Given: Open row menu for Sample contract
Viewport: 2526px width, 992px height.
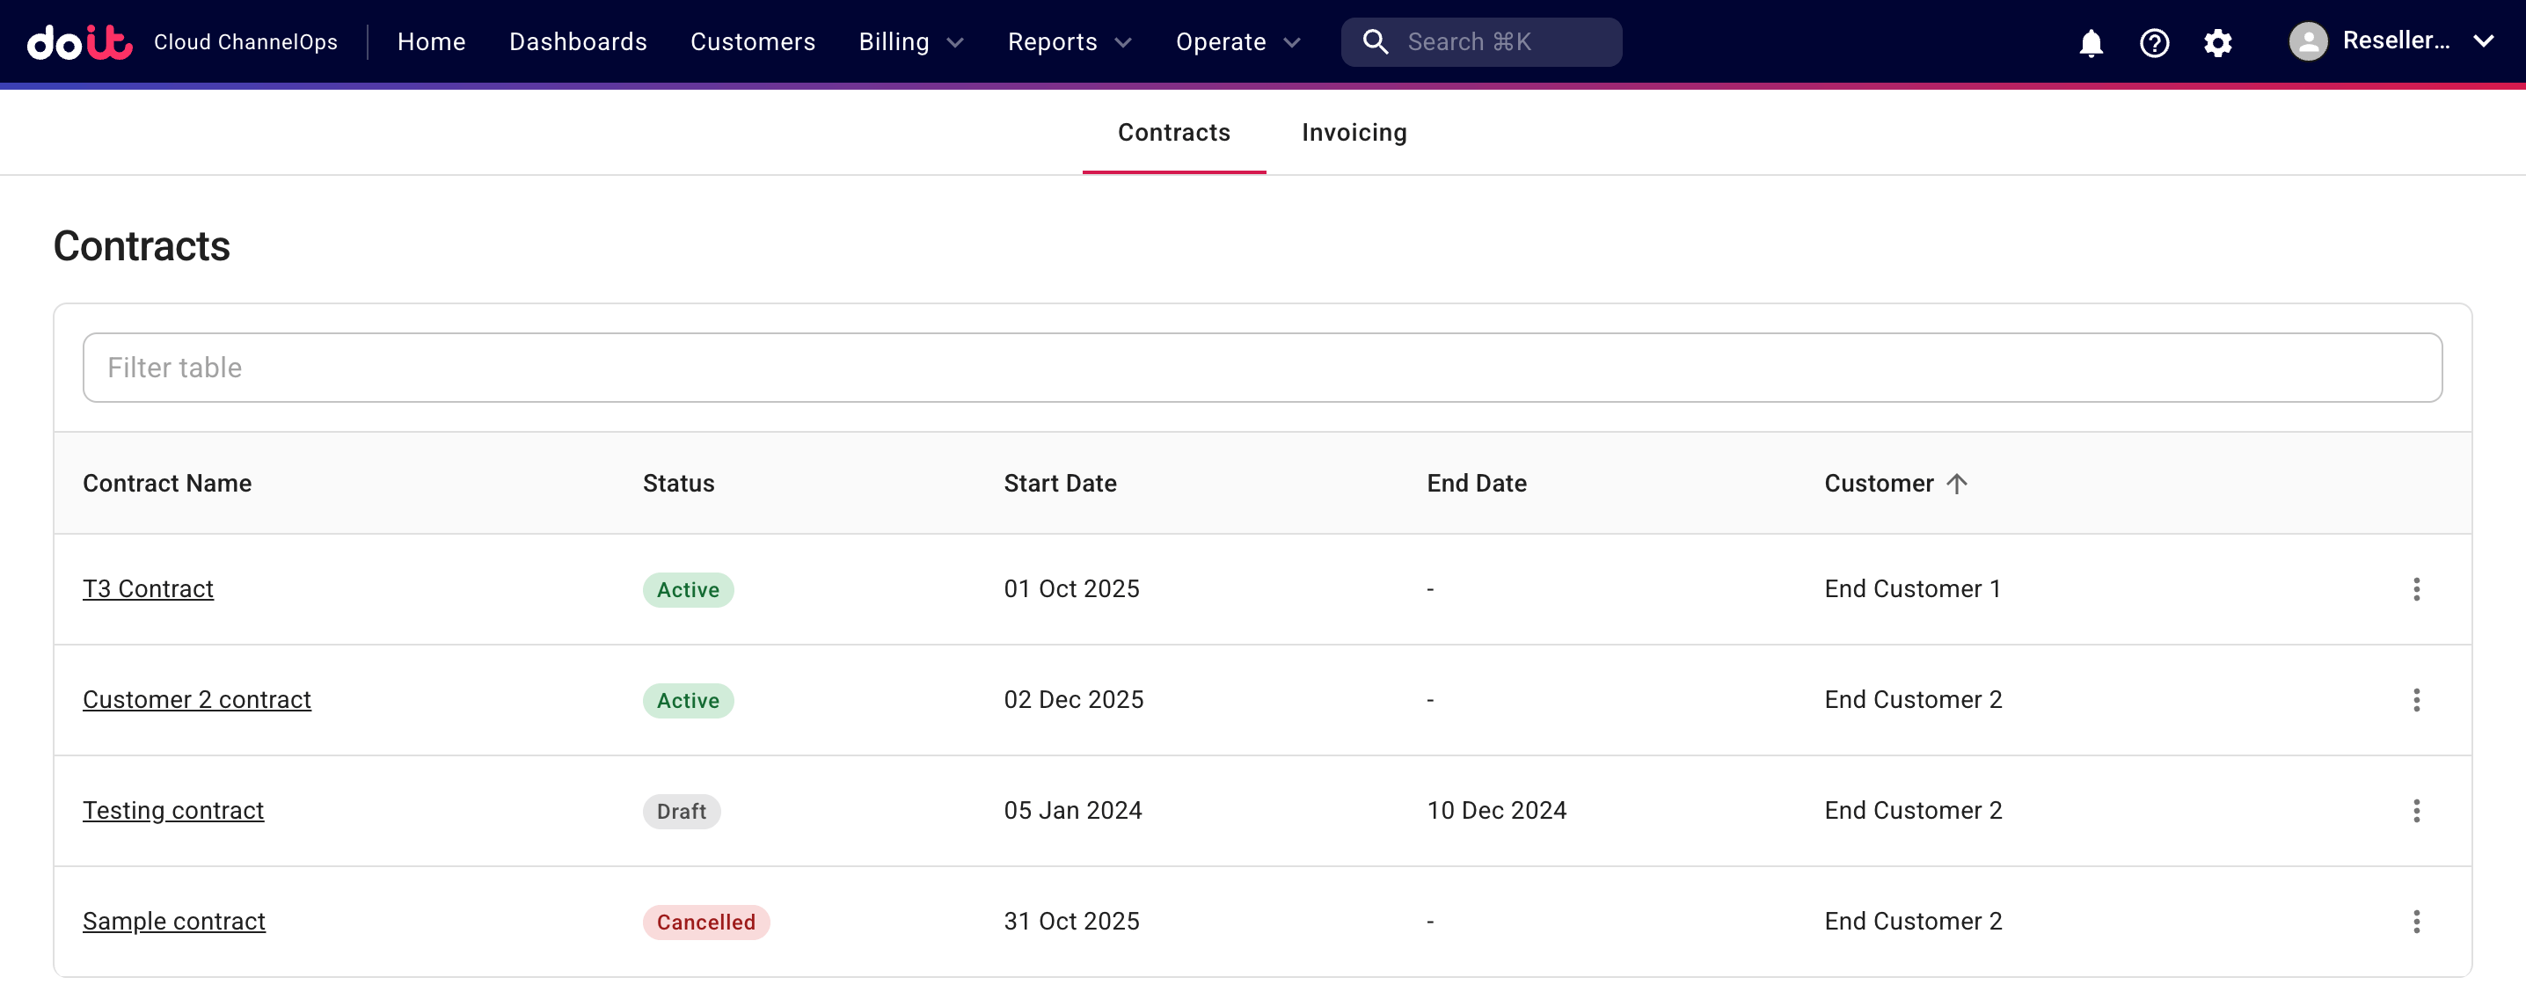Looking at the screenshot, I should pyautogui.click(x=2416, y=922).
